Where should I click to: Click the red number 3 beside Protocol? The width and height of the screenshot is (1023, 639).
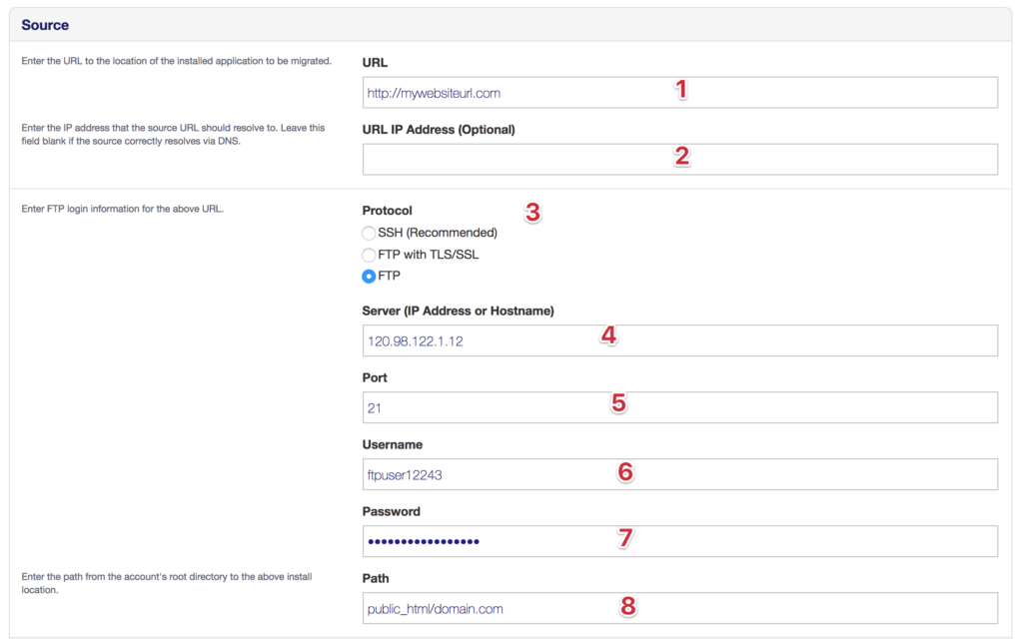pos(532,213)
